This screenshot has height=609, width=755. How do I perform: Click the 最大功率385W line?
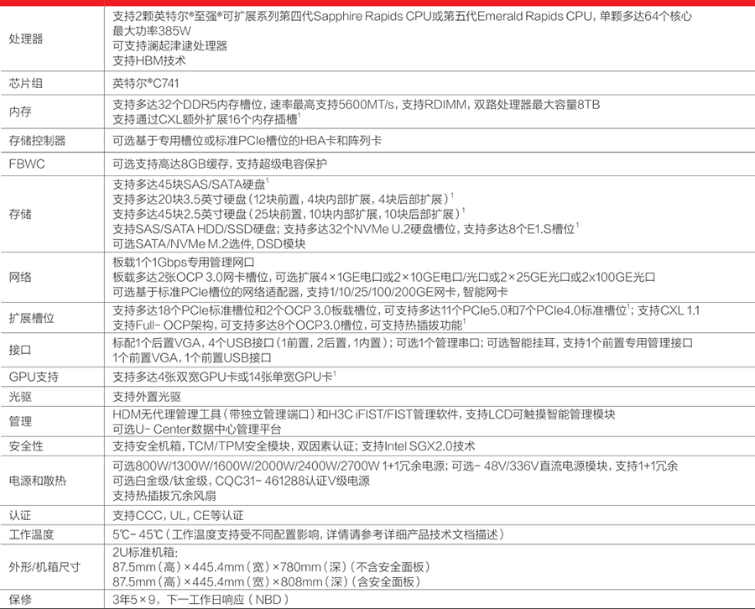pyautogui.click(x=152, y=31)
